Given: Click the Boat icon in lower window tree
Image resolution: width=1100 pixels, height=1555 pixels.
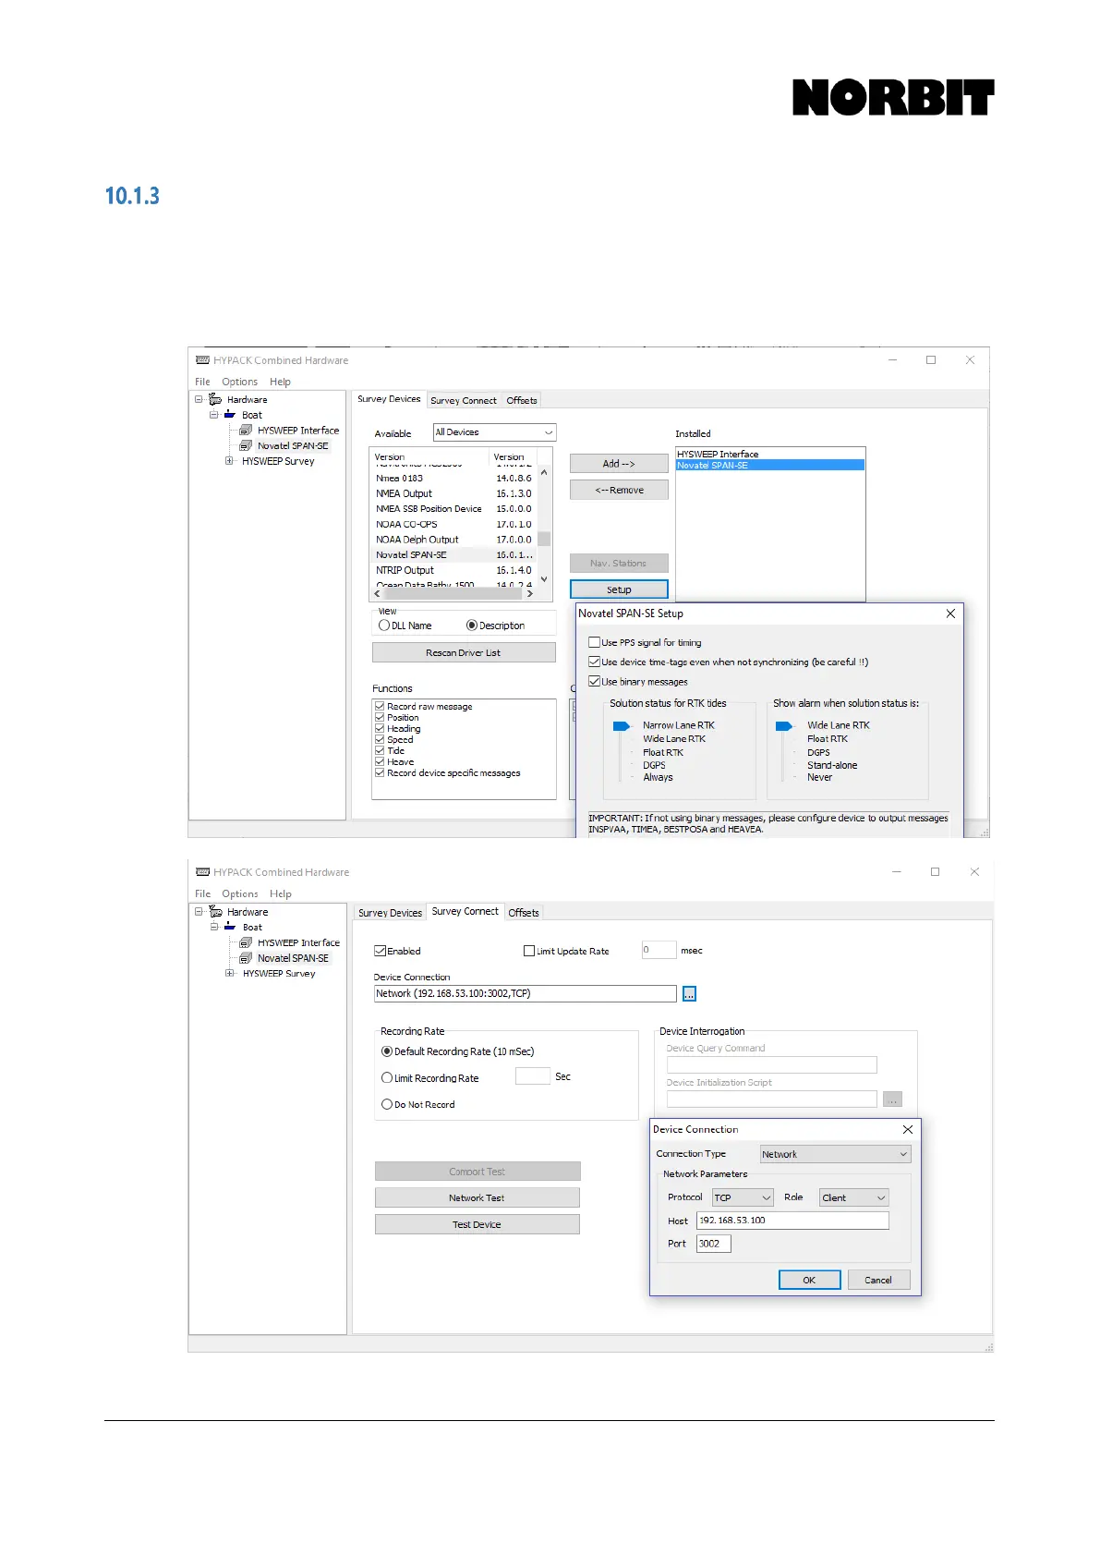Looking at the screenshot, I should [230, 927].
